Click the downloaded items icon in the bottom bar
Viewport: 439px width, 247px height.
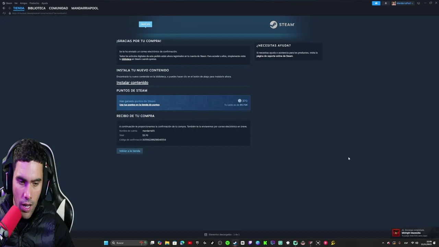(206, 235)
